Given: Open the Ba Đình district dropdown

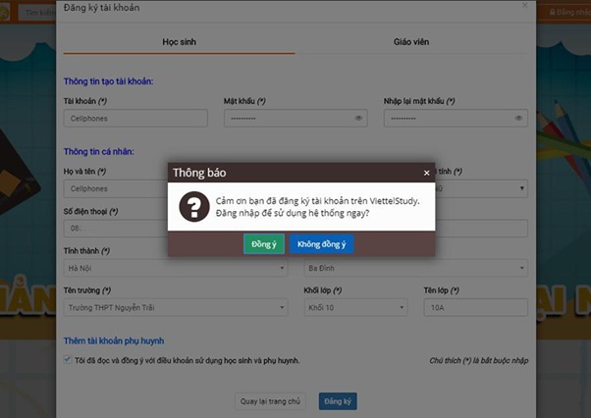Looking at the screenshot, I should tap(415, 268).
